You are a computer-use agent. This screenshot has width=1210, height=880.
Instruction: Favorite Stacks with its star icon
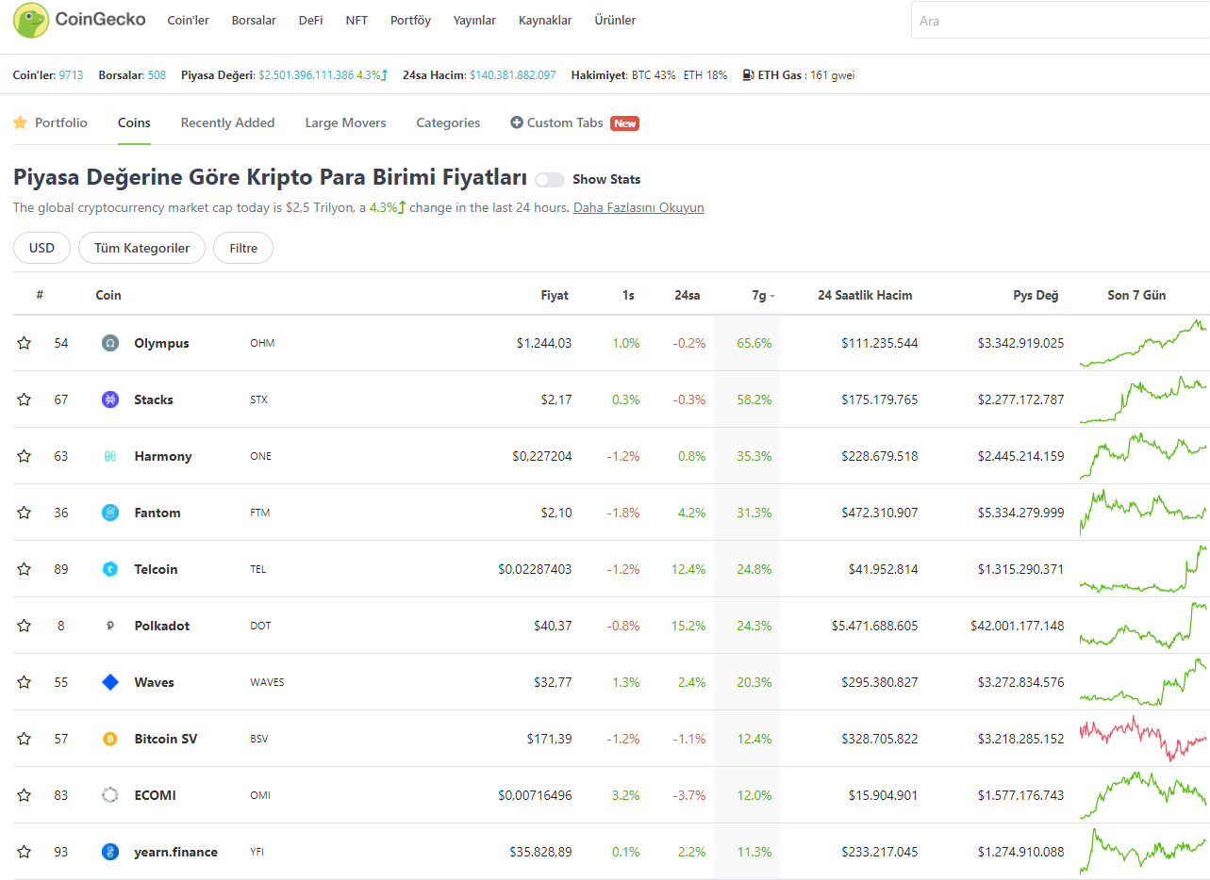[x=24, y=399]
